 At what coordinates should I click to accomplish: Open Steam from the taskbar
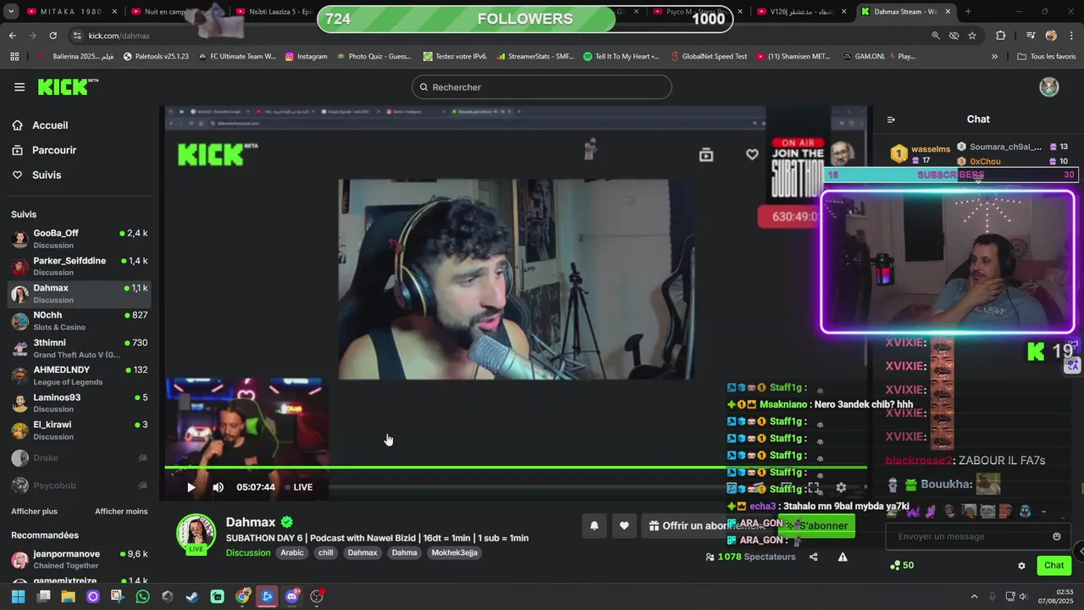pyautogui.click(x=192, y=596)
